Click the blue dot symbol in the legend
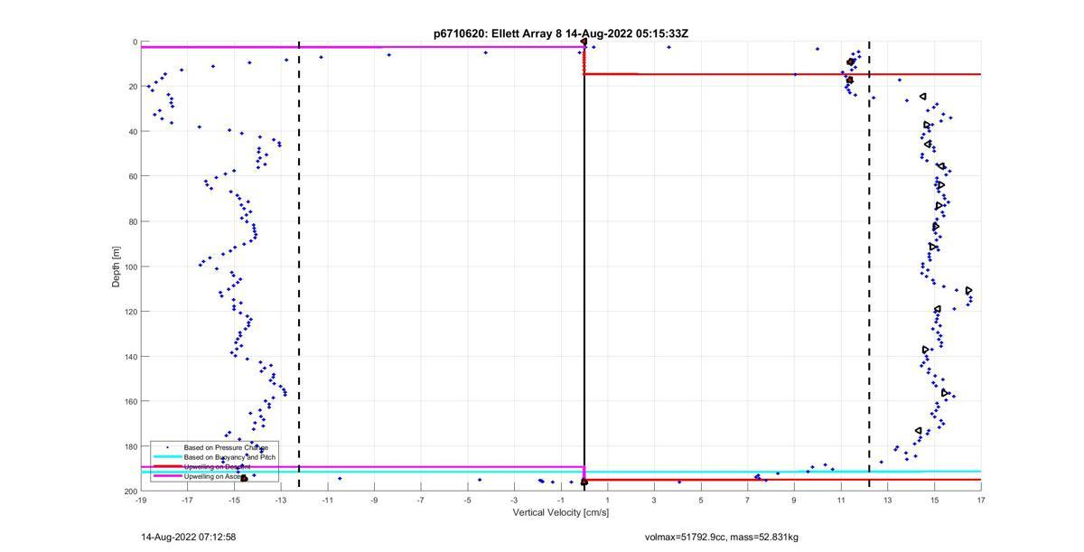 pos(167,447)
